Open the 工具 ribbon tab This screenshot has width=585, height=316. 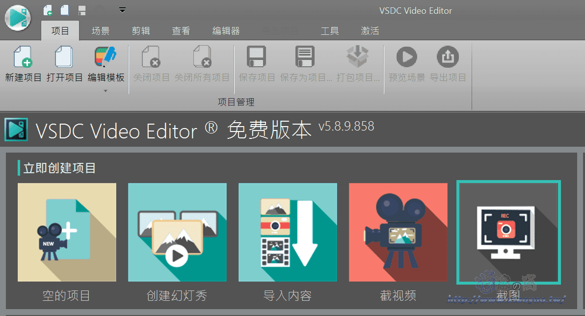(x=330, y=30)
